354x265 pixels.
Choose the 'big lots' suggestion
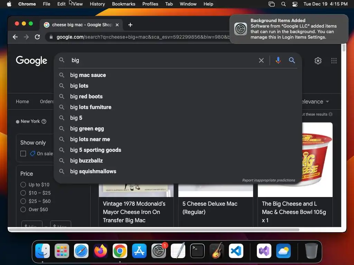(x=178, y=86)
